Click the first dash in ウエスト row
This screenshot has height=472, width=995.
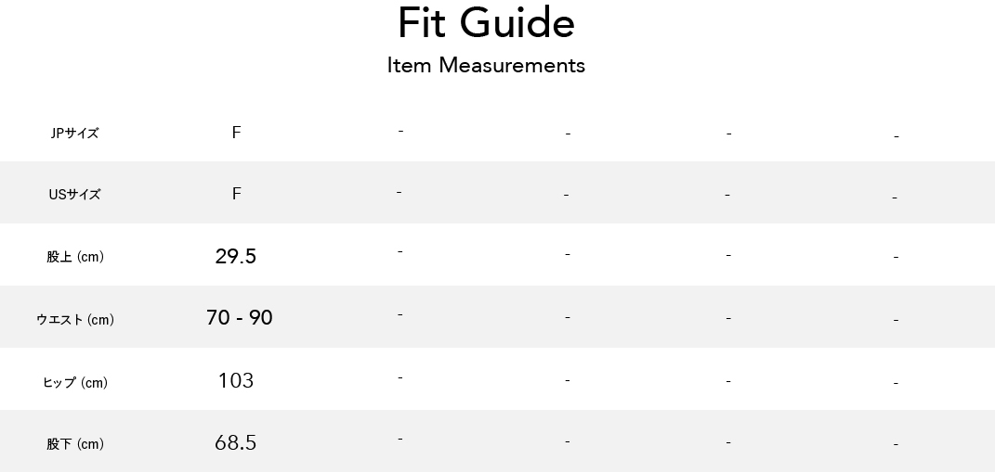coord(399,315)
